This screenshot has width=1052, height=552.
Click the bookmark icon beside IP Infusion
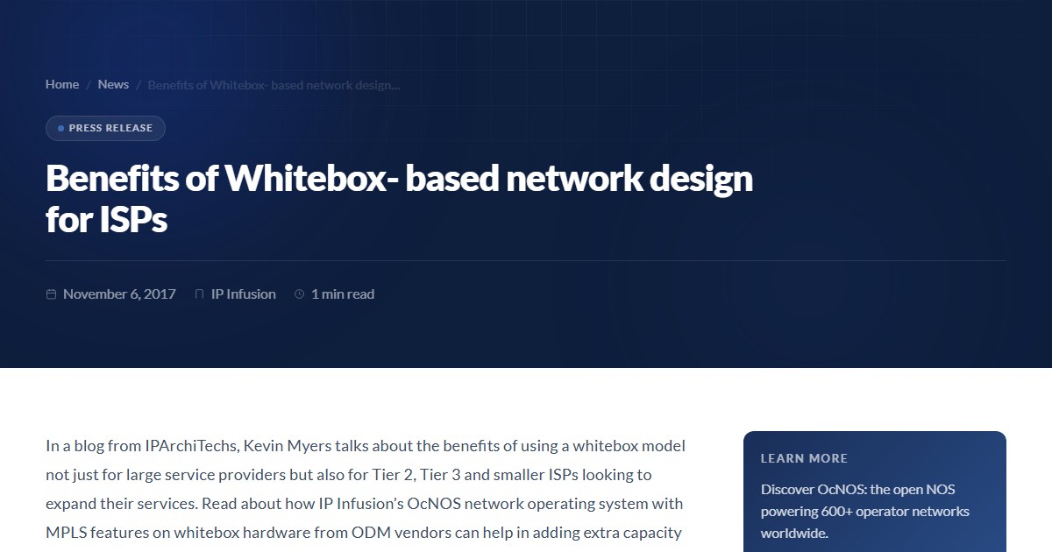pyautogui.click(x=199, y=294)
